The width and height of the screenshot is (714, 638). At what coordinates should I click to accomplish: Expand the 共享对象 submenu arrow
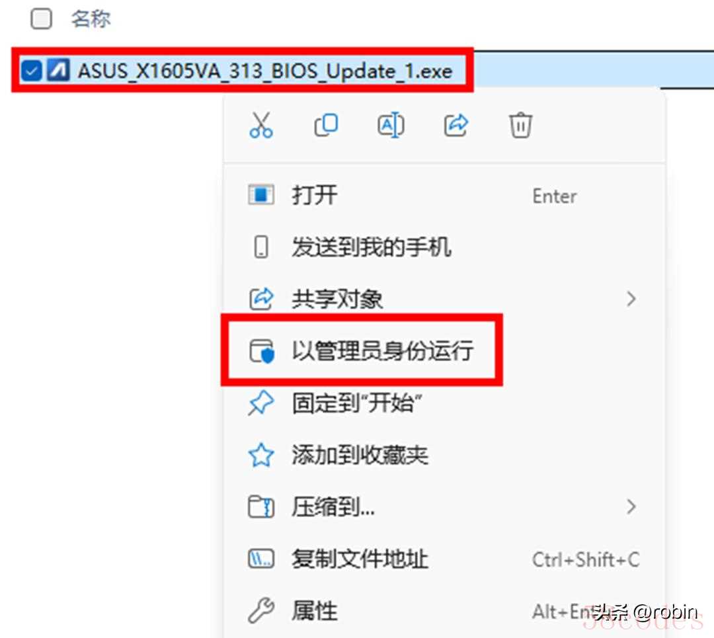(631, 299)
